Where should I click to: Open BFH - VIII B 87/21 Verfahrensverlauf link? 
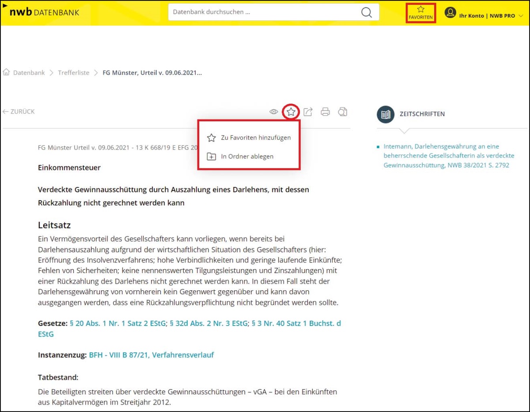click(151, 355)
